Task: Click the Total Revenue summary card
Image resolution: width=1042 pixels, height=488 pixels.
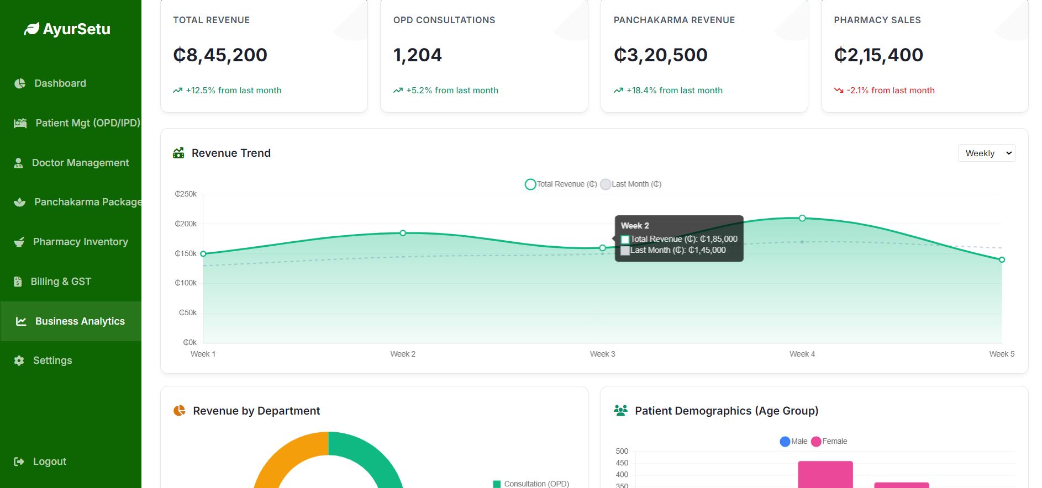Action: click(x=264, y=55)
